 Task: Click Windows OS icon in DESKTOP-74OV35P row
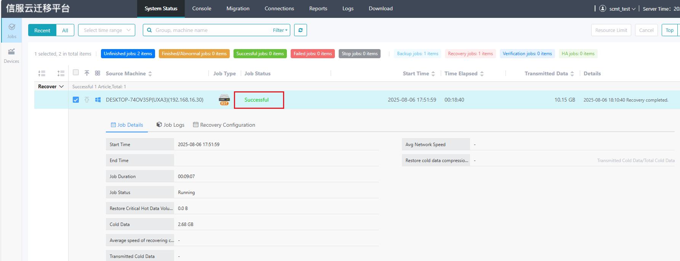click(98, 100)
